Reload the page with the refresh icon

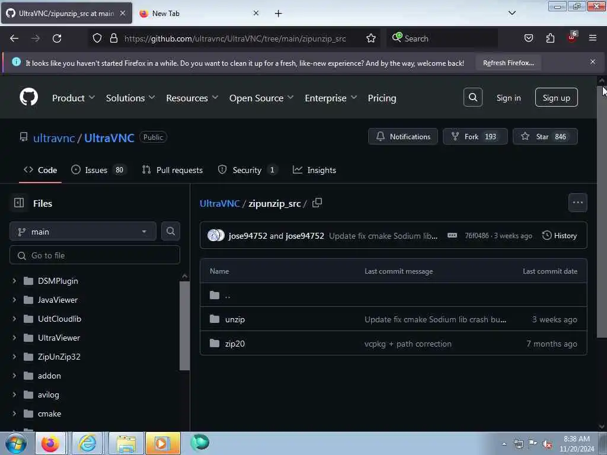click(x=57, y=39)
